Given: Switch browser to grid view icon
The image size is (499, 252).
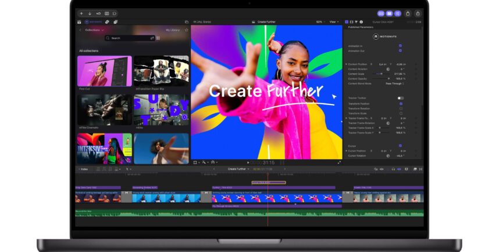Looking at the screenshot, I should click(x=158, y=38).
